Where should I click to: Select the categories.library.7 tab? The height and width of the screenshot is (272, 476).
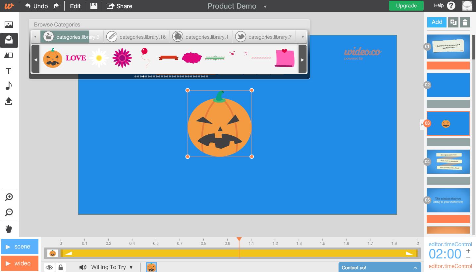pos(264,37)
